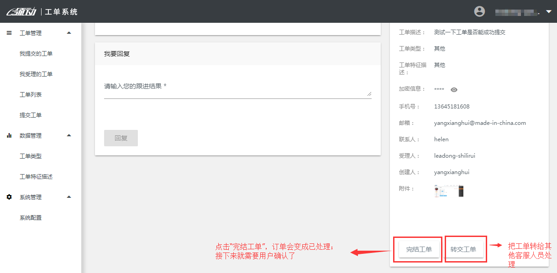This screenshot has width=557, height=273.
Task: Open 系统配置 in the sidebar
Action: [31, 218]
